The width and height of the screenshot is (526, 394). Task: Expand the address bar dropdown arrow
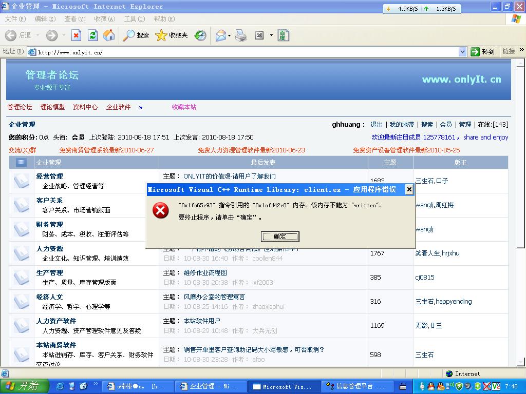click(462, 52)
